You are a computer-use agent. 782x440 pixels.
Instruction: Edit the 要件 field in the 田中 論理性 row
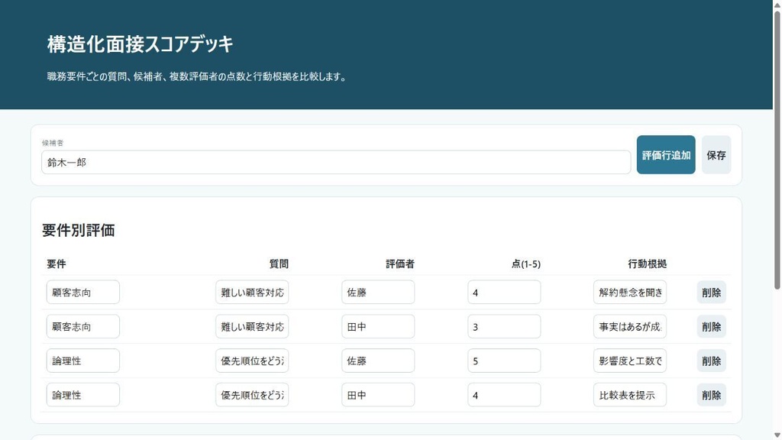point(82,395)
